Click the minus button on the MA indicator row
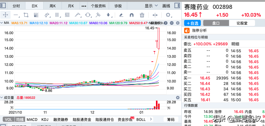Screen dimensions: 265x126 tap(171, 23)
